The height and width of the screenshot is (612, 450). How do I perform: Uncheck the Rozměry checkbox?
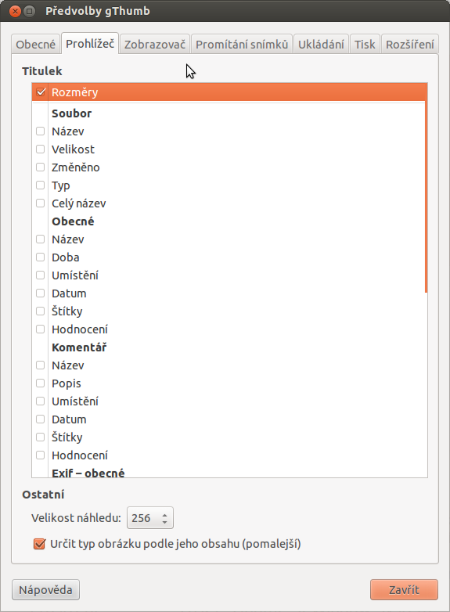(41, 92)
